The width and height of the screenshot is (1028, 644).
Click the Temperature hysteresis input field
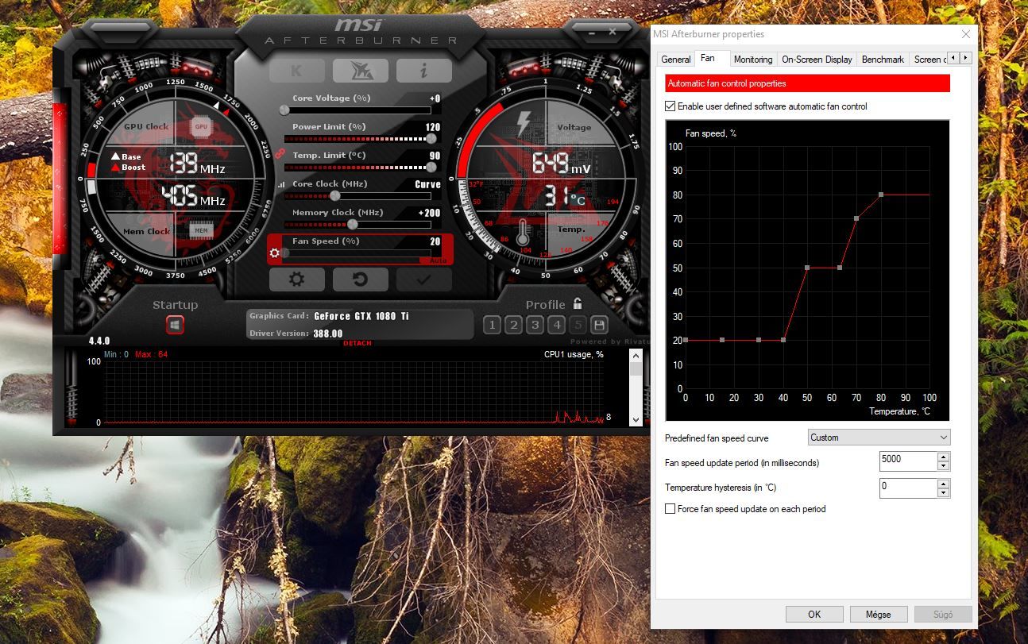click(x=908, y=488)
